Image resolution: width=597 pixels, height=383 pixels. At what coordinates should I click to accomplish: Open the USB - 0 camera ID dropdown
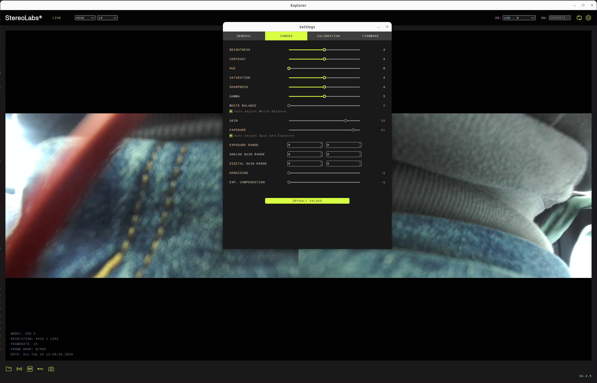pyautogui.click(x=519, y=18)
